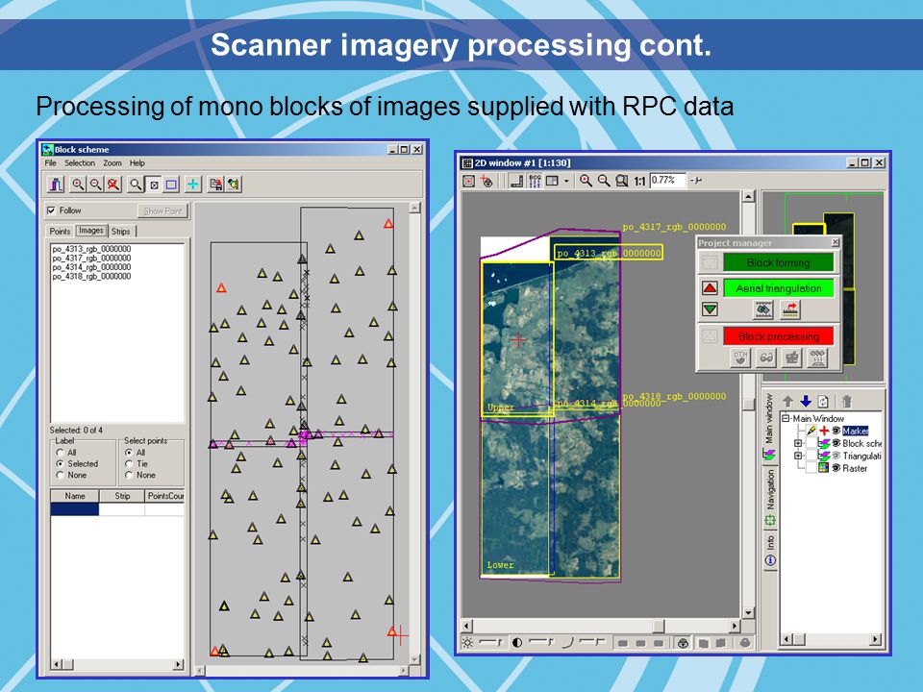Toggle the ruler corner icon in 2D window

coord(516,181)
